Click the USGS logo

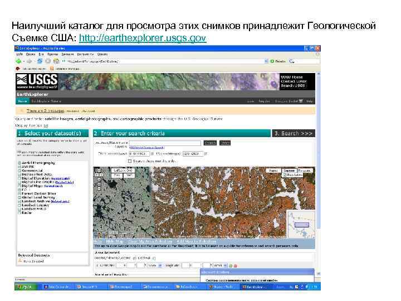click(x=37, y=81)
